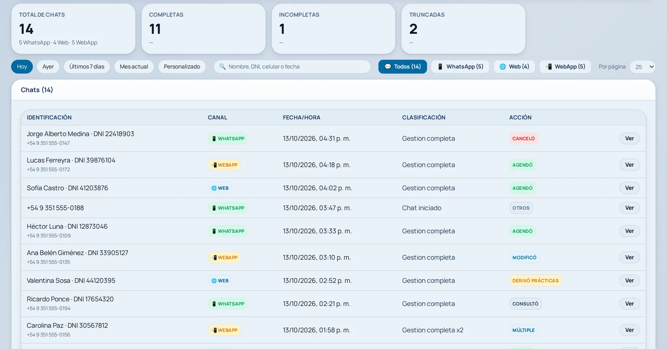Click Web channel badge for Sofía Castro
Screen dimensions: 667x349
tap(220, 188)
